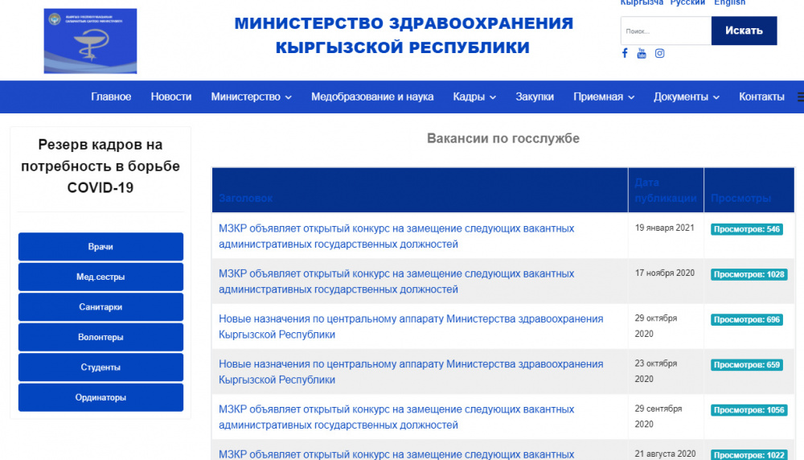Open the 19 января 2021 vacancy announcement
The height and width of the screenshot is (460, 804).
(x=396, y=236)
